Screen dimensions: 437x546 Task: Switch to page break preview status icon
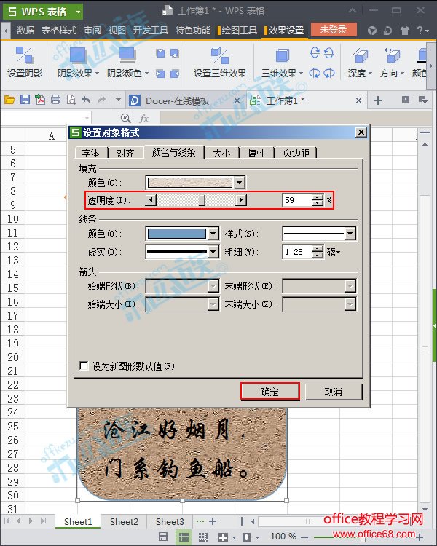point(203,537)
